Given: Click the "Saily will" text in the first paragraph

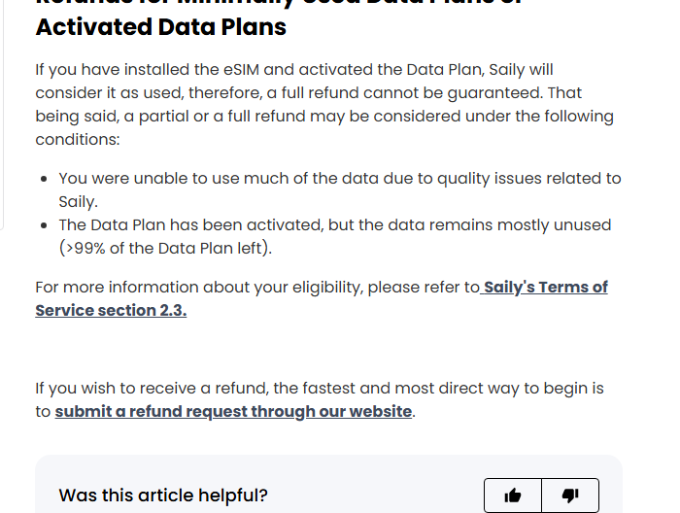Looking at the screenshot, I should point(521,69).
